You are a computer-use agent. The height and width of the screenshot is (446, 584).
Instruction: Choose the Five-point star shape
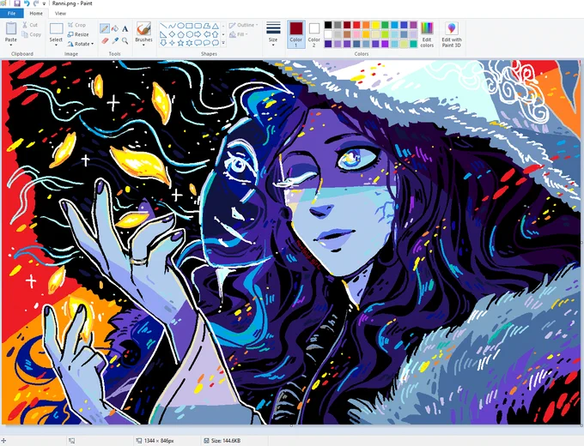coord(180,43)
